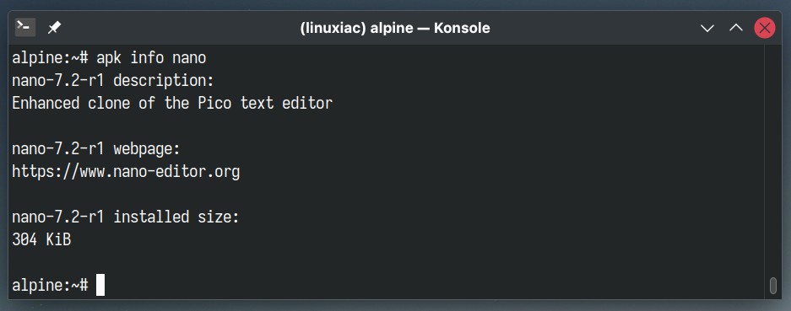Click the 'nano-7.2-r1 webpage:' line
The image size is (791, 311).
[x=96, y=149]
